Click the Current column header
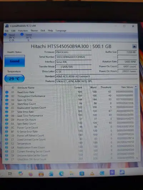The image size is (143, 190). [78, 87]
